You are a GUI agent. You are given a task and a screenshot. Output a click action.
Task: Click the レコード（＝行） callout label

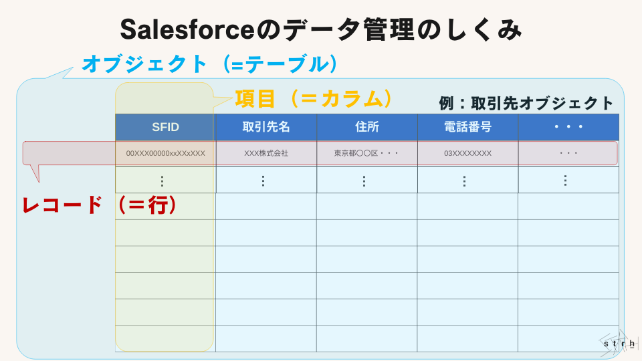[x=100, y=205]
